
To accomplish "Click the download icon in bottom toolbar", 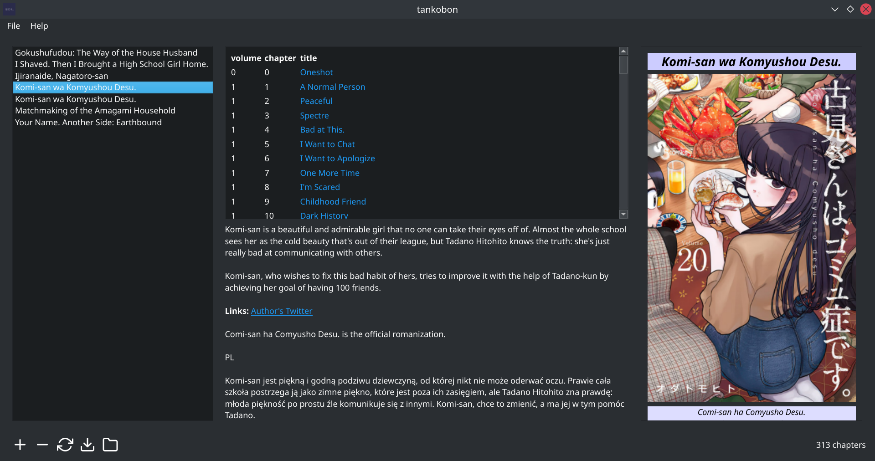I will coord(87,445).
